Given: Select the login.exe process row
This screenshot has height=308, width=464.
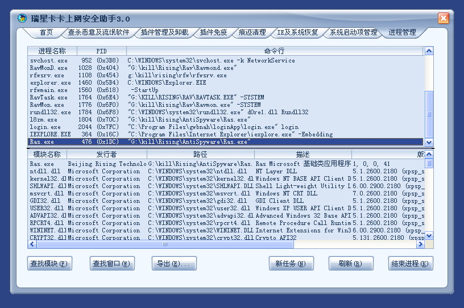Looking at the screenshot, I should tap(226, 127).
